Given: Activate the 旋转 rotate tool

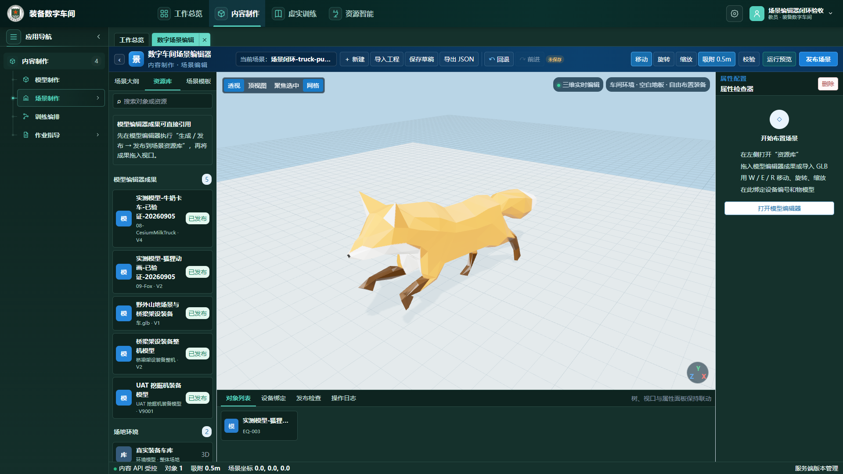Looking at the screenshot, I should coord(664,59).
